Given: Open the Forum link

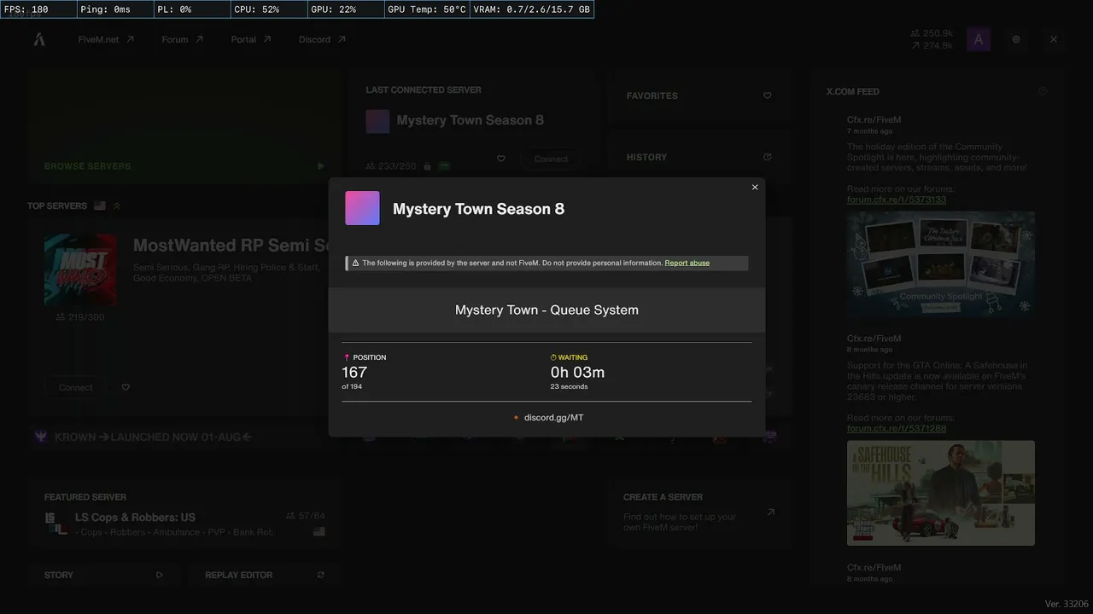Looking at the screenshot, I should [183, 39].
